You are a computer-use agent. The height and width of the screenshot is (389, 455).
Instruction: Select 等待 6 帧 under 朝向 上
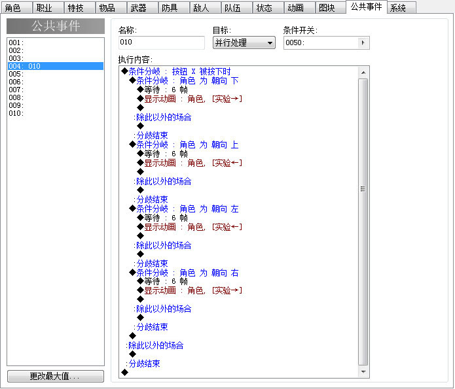tap(162, 154)
